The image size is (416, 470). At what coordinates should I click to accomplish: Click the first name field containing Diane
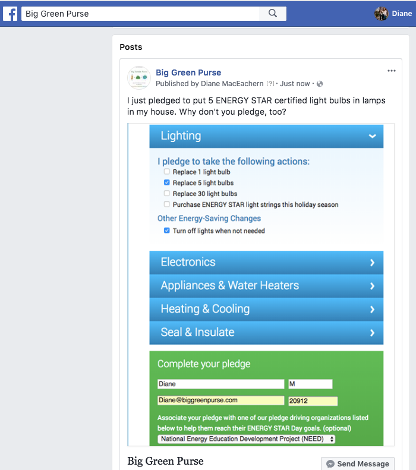click(x=221, y=384)
